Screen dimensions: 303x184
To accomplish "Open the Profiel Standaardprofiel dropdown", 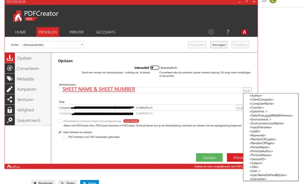I will [x=53, y=45].
